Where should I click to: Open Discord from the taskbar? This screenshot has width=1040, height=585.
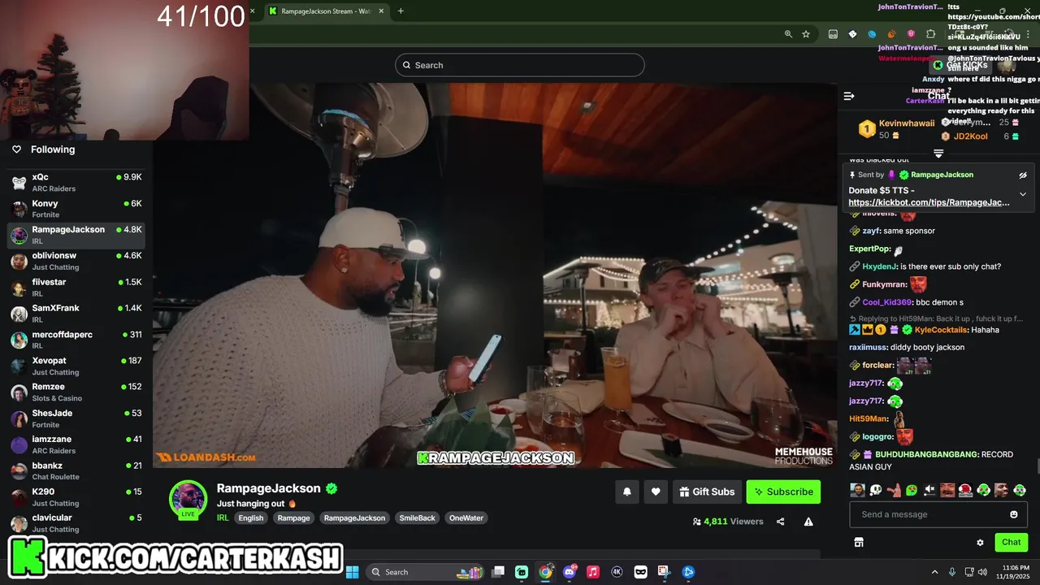click(570, 572)
